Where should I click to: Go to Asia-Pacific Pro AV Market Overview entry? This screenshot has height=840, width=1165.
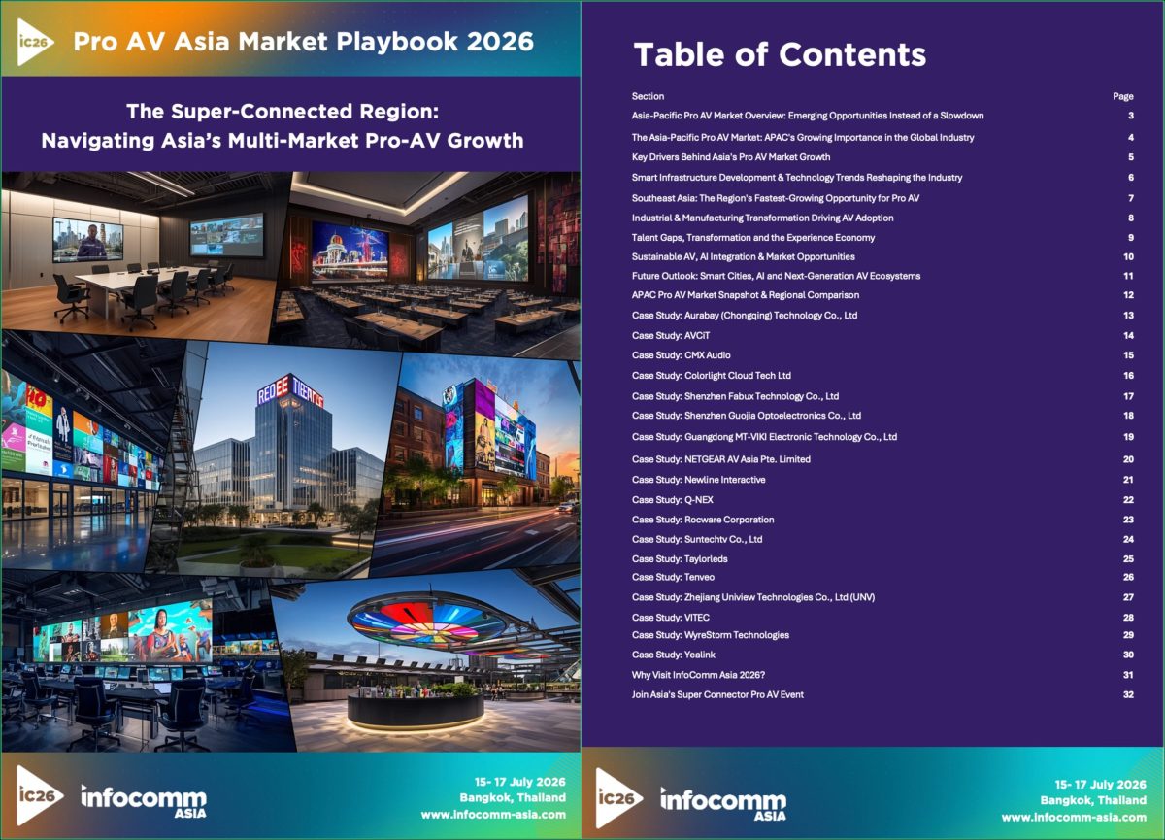tap(808, 116)
